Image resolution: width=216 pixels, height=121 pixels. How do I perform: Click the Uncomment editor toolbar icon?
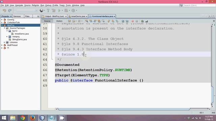coord(146,21)
